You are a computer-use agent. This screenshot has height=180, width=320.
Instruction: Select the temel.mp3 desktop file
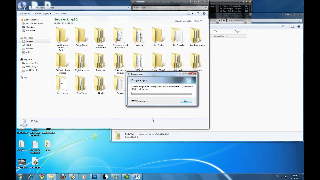35,163
